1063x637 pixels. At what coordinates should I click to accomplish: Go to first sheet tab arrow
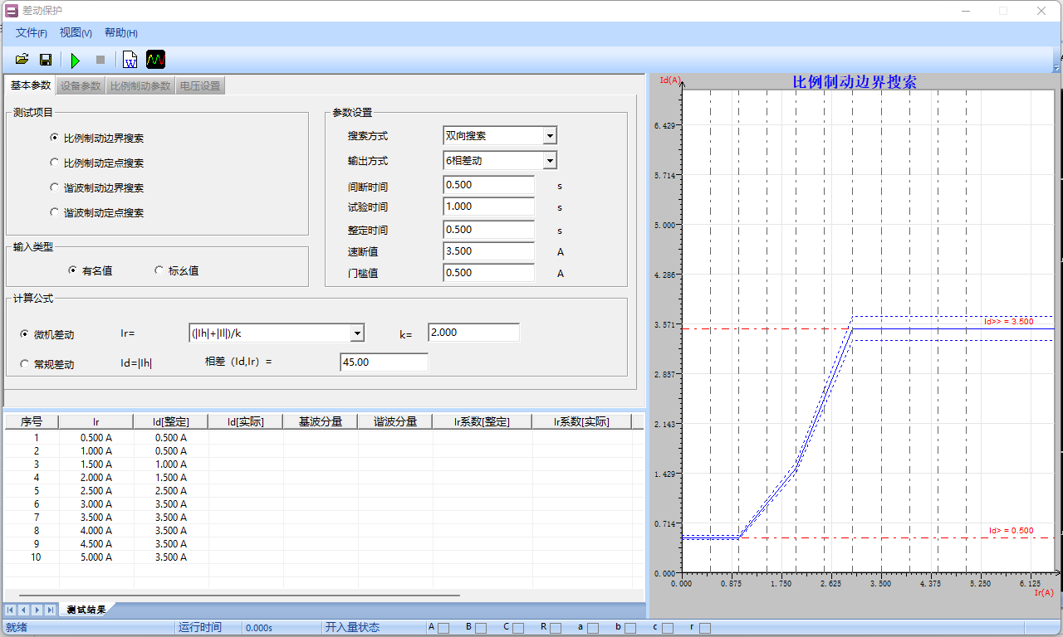[x=11, y=610]
